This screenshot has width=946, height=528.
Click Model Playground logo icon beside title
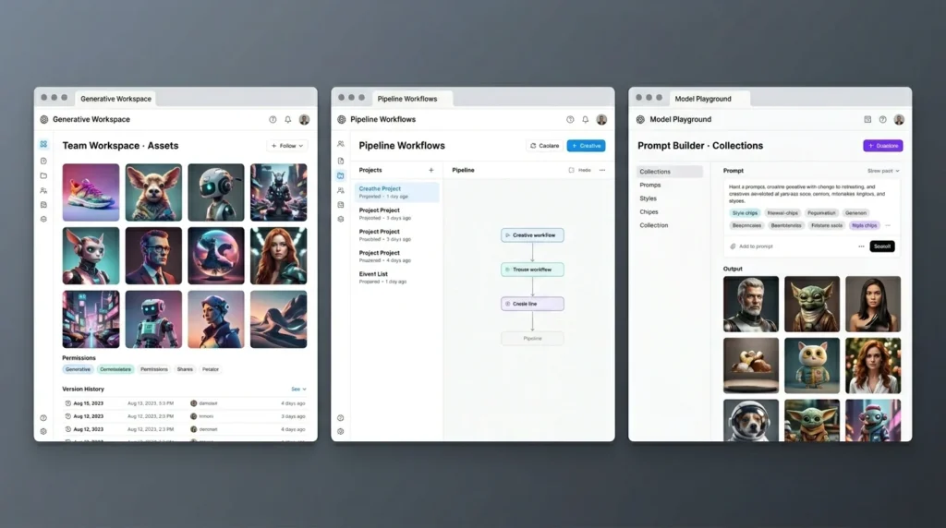(x=641, y=119)
